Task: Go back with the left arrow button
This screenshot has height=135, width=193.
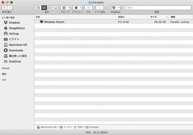Action: pyautogui.click(x=4, y=8)
